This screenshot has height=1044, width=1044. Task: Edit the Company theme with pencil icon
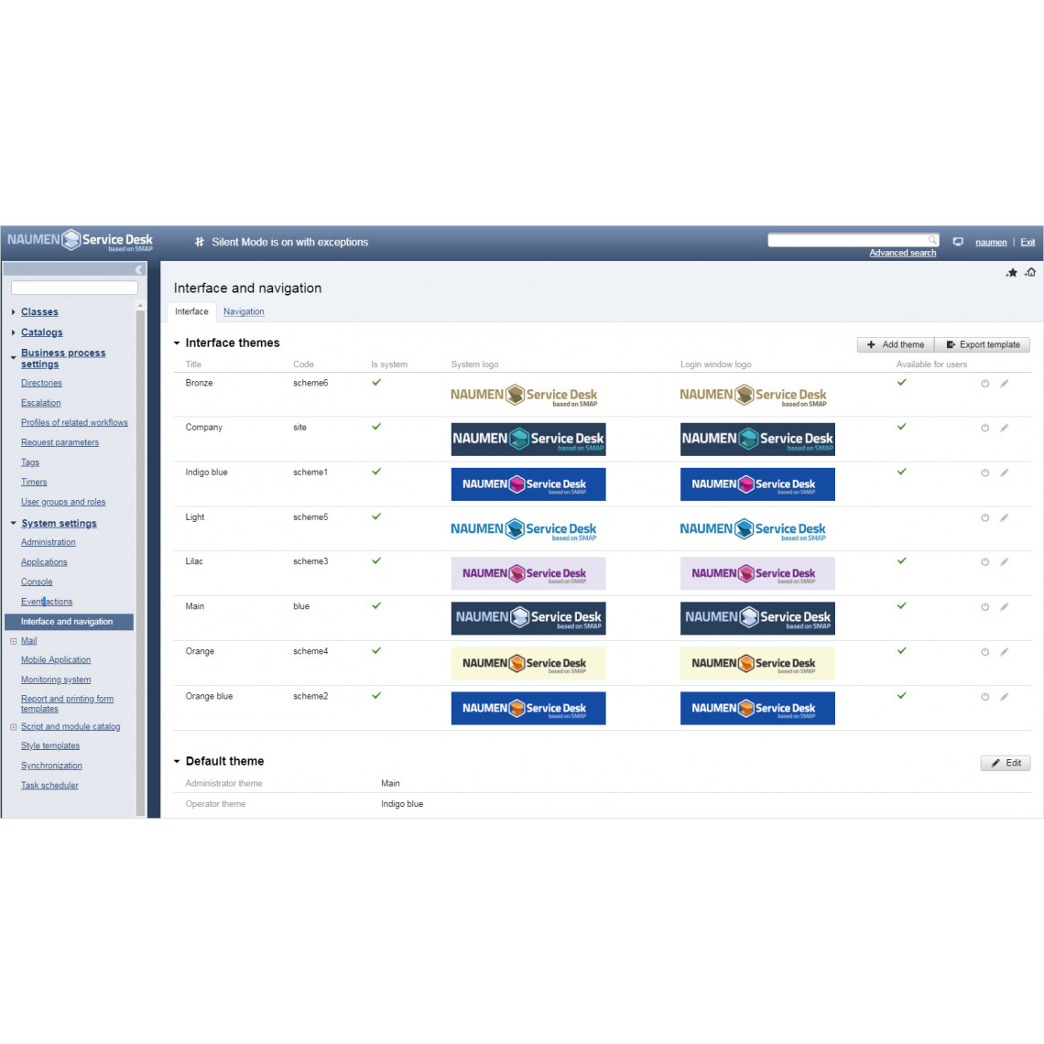1004,428
